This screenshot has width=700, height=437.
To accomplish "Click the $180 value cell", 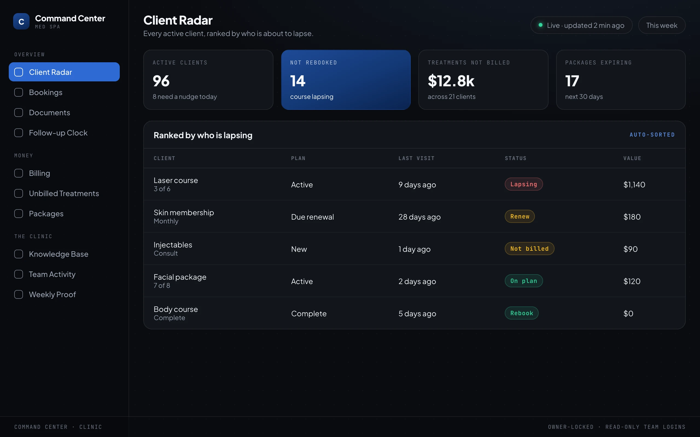I will (x=632, y=217).
